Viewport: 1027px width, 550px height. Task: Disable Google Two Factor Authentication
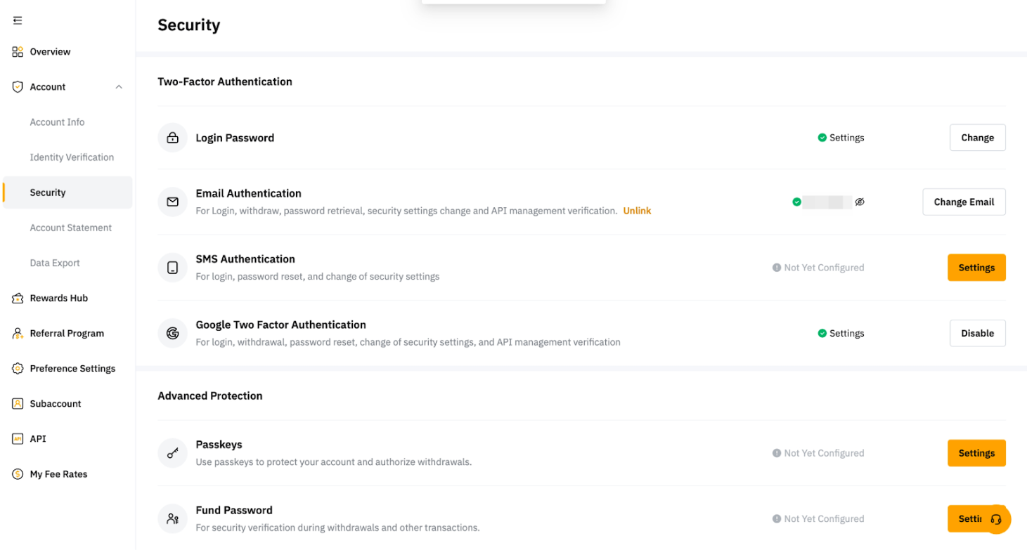977,334
